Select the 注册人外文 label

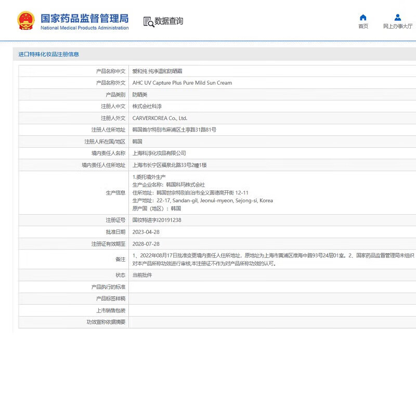tap(113, 118)
